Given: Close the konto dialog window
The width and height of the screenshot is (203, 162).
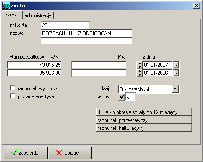Looking at the screenshot, I should pos(197,6).
